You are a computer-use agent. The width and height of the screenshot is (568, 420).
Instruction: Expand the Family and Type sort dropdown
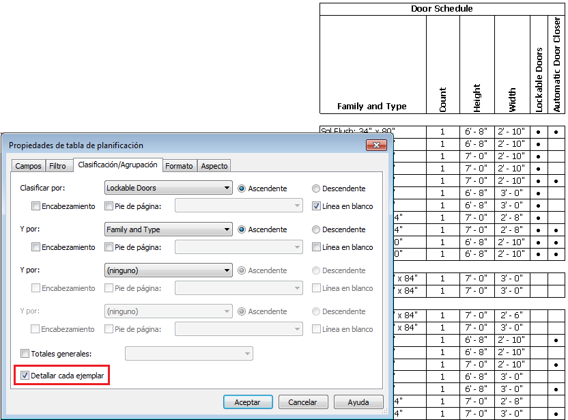(169, 229)
